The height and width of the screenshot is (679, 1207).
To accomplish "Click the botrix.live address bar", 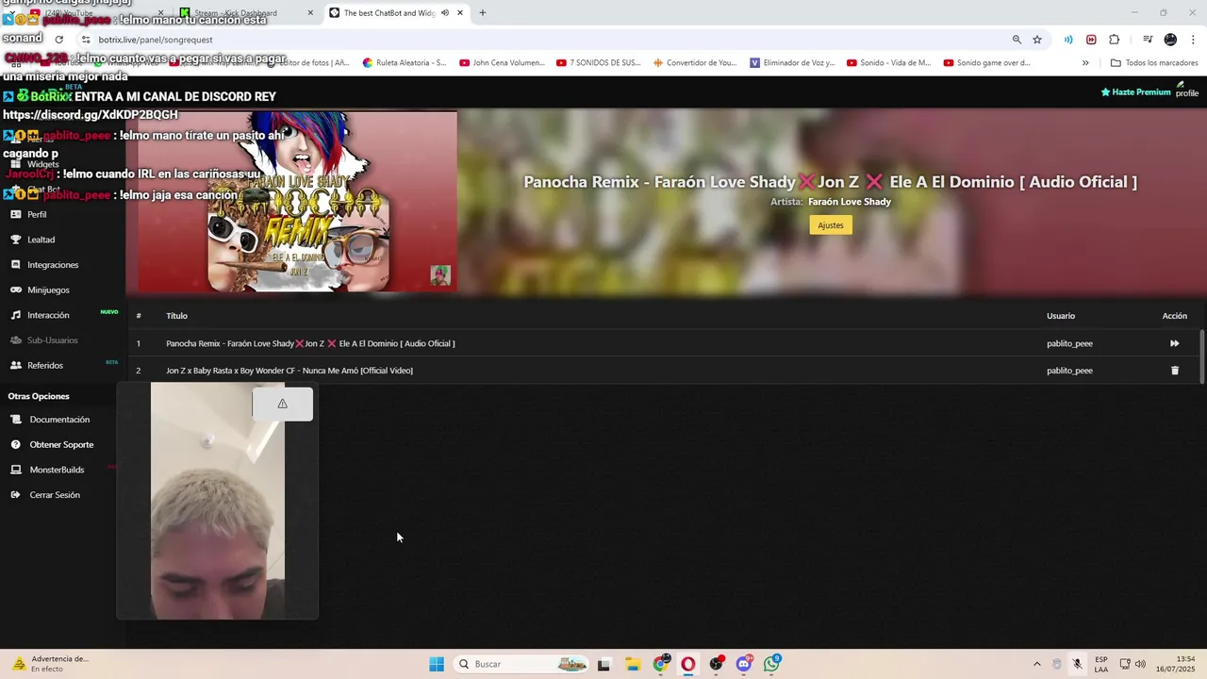I will (x=547, y=40).
